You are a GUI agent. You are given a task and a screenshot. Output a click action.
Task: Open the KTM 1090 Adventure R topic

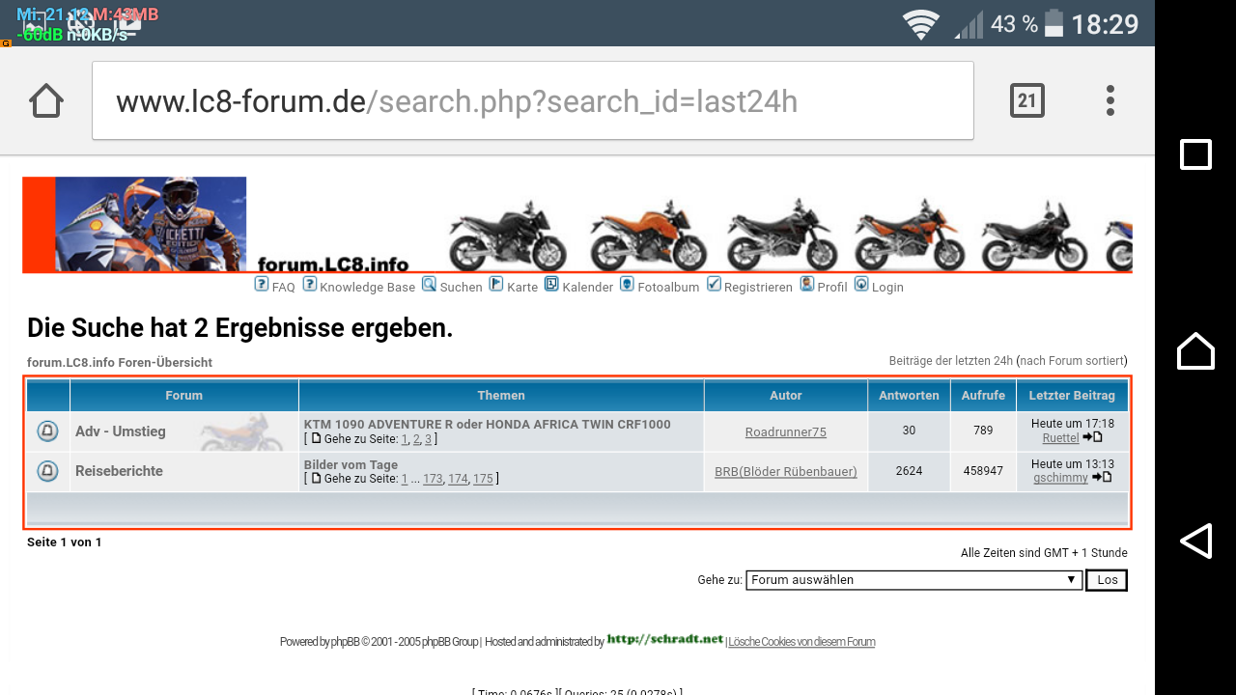click(x=487, y=425)
